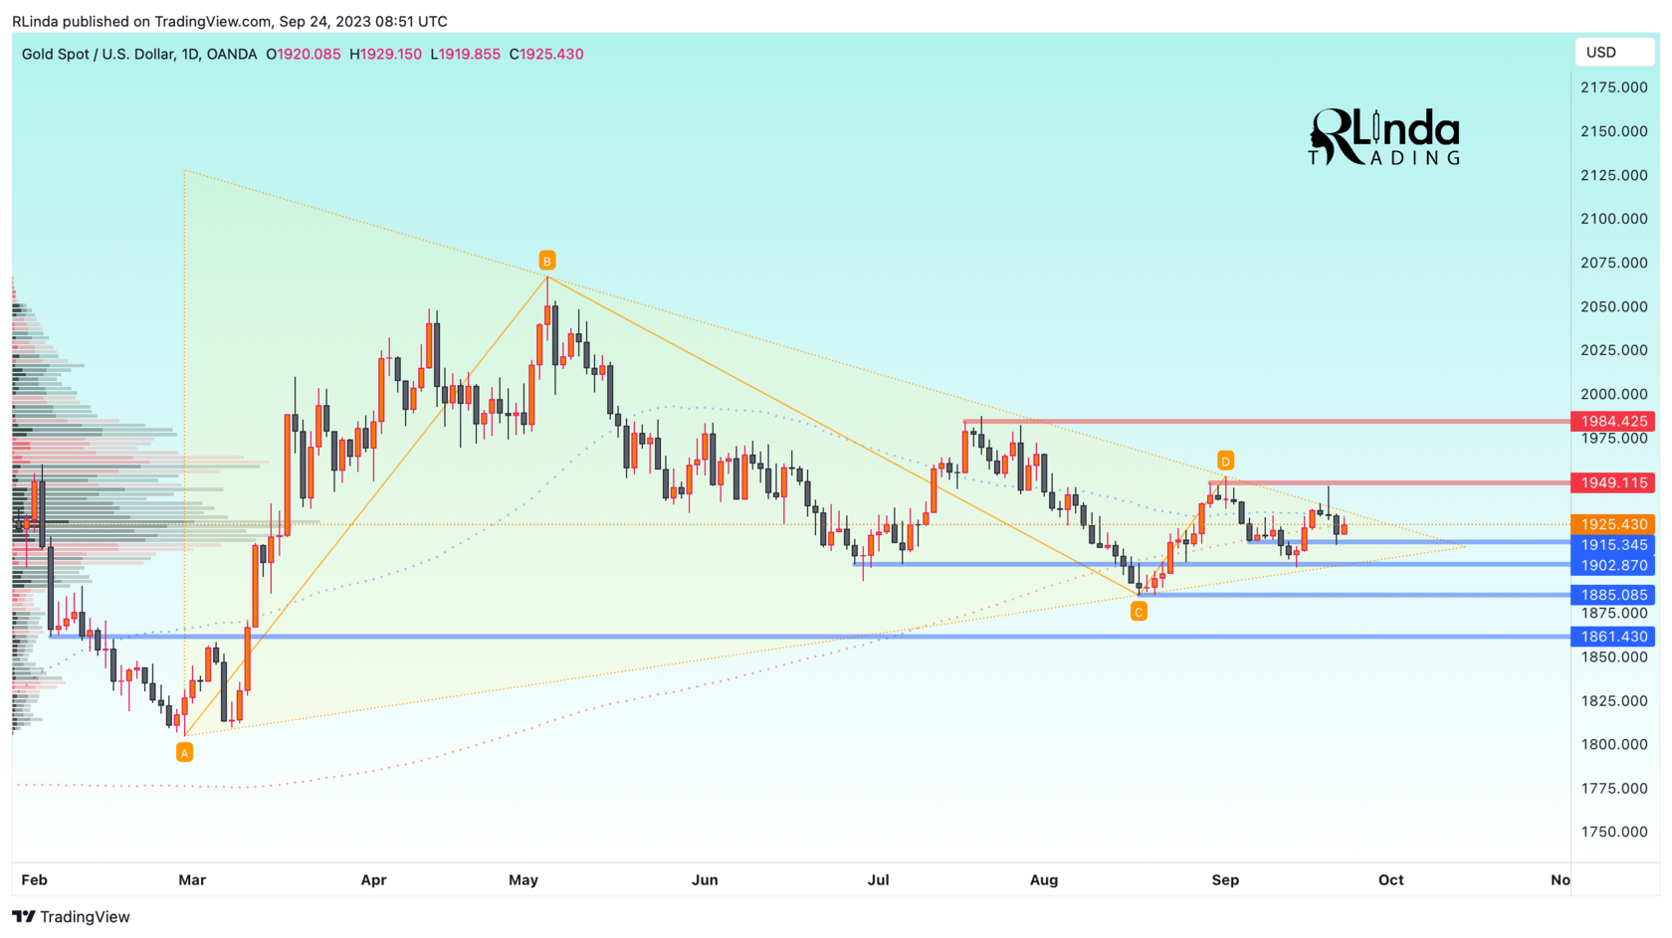Click the 2000.000 price scale tick
1672x938 pixels.
pos(1614,394)
